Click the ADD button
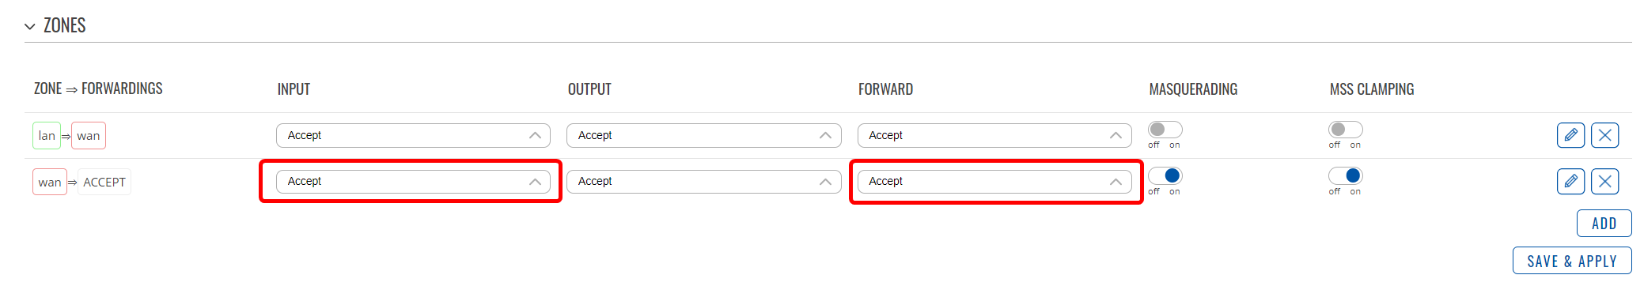This screenshot has width=1644, height=290. pos(1604,223)
